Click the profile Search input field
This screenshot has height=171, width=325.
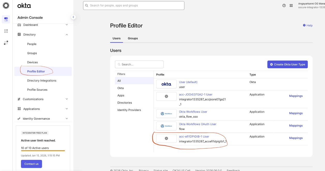(x=139, y=64)
